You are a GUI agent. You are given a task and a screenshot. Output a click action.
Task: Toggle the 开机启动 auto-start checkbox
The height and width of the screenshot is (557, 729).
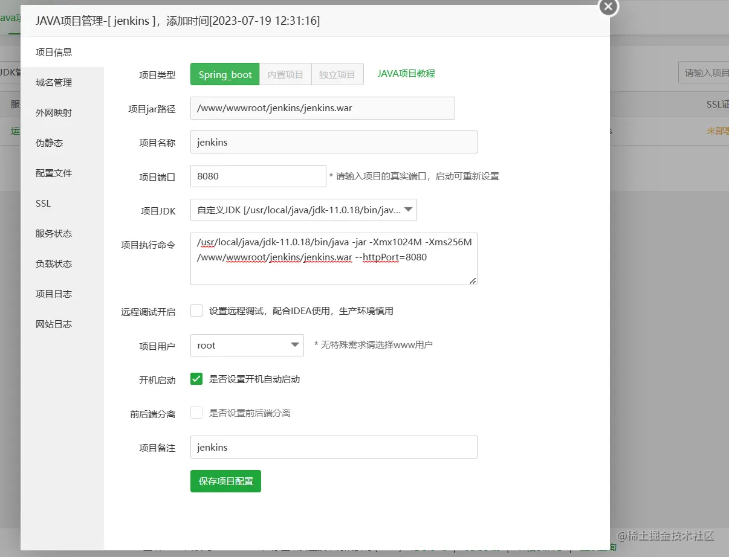tap(196, 379)
